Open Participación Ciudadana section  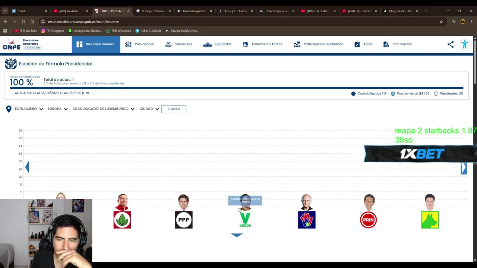[x=318, y=44]
